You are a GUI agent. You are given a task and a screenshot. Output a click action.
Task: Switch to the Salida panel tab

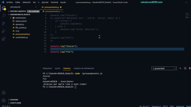pos(57,68)
